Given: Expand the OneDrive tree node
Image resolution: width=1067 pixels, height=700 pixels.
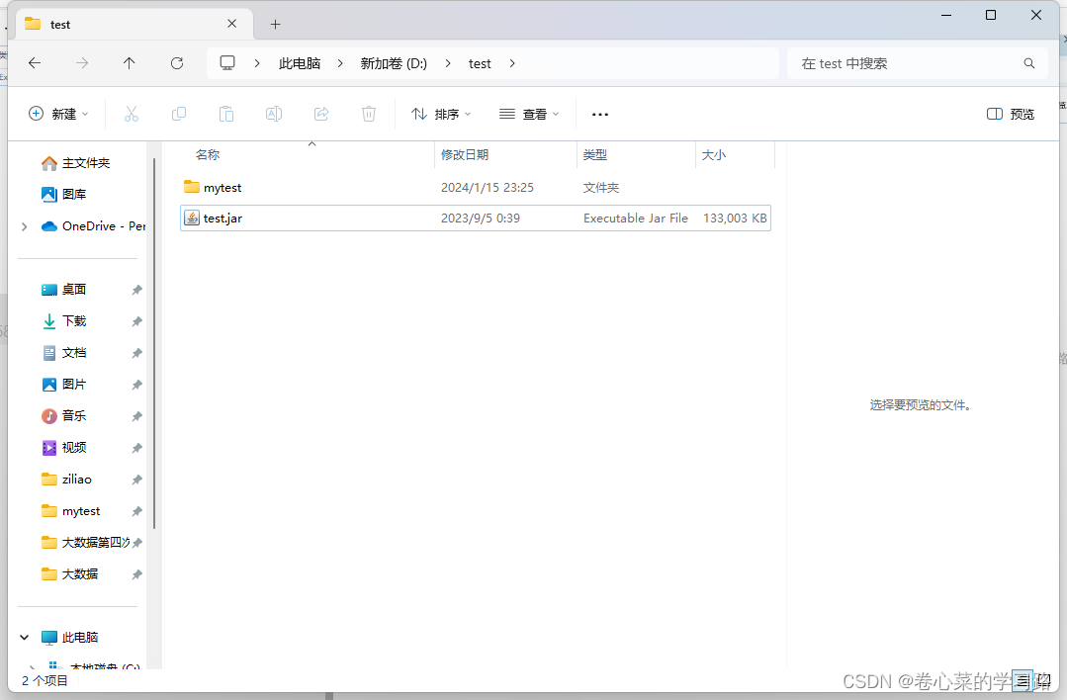Looking at the screenshot, I should tap(25, 226).
